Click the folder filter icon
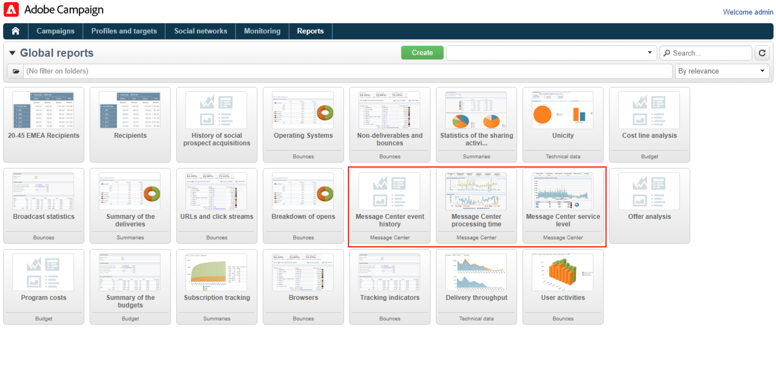Screen dimensions: 776x371 tap(16, 71)
